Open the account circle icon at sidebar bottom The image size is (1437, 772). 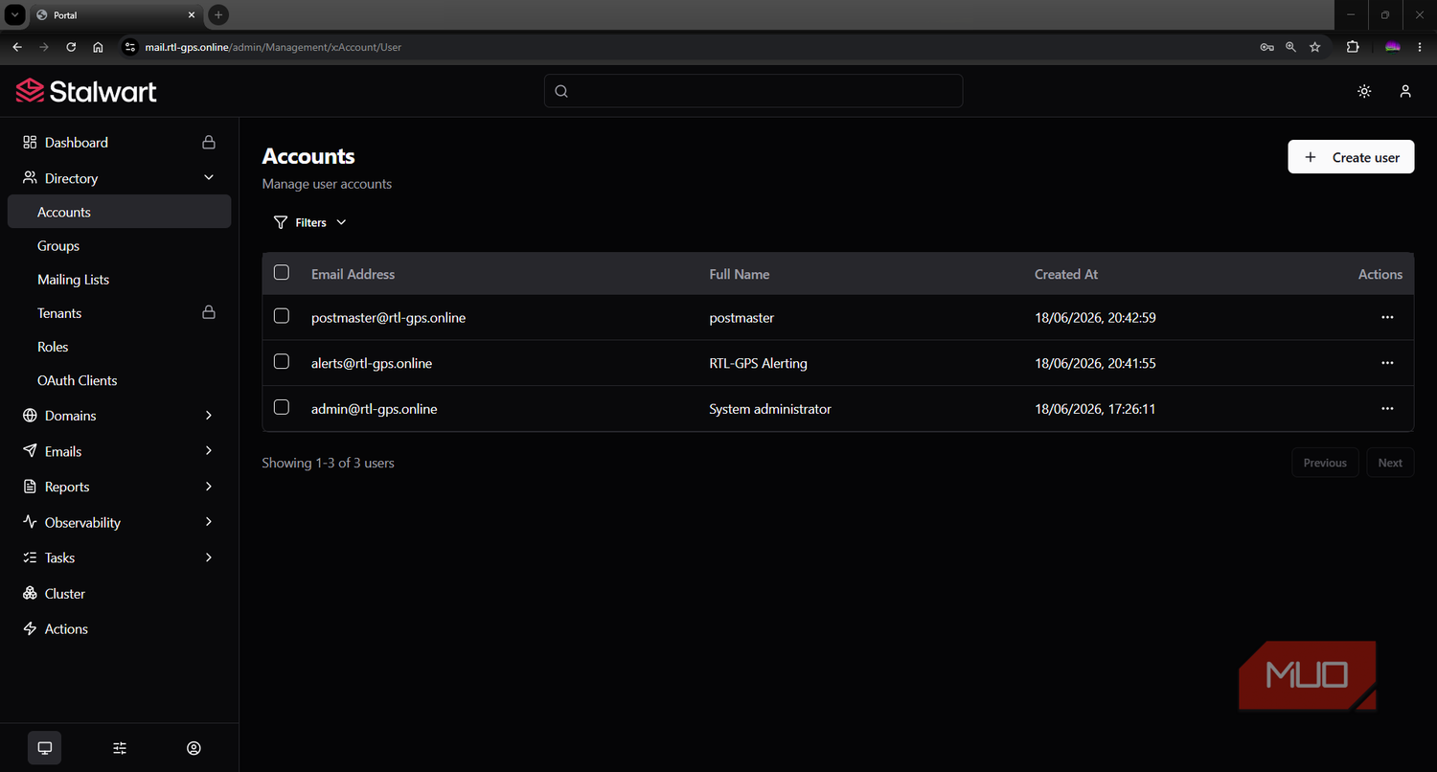pyautogui.click(x=194, y=748)
